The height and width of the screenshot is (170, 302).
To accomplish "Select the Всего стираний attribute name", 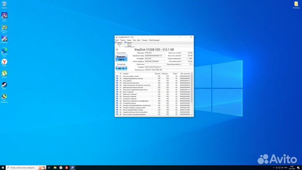I will tap(128, 92).
